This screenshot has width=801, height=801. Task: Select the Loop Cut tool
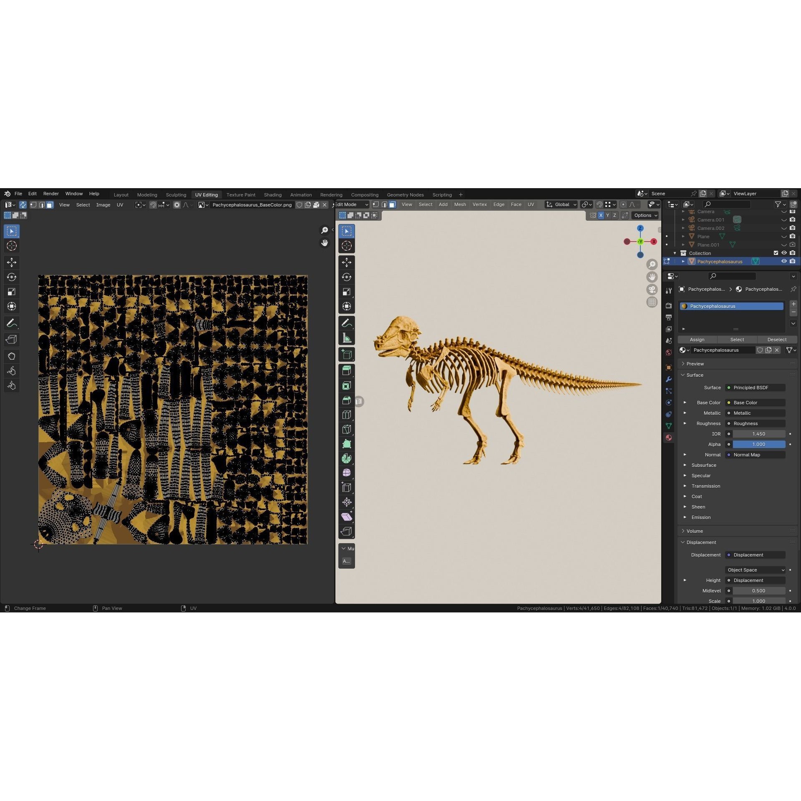(x=346, y=415)
